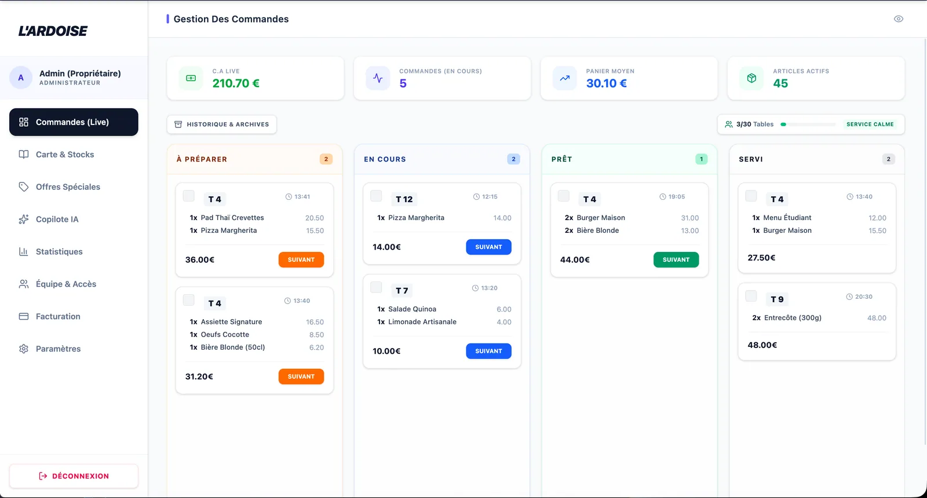Click the clock icon beside 12:15
Viewport: 927px width, 498px height.
476,197
